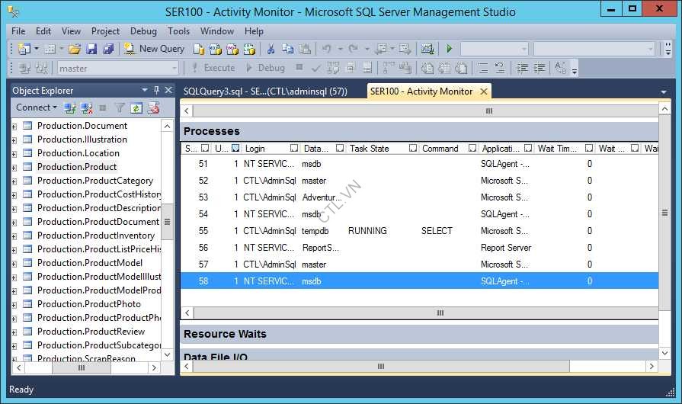Click the Refresh icon in Object Explorer

pos(136,108)
